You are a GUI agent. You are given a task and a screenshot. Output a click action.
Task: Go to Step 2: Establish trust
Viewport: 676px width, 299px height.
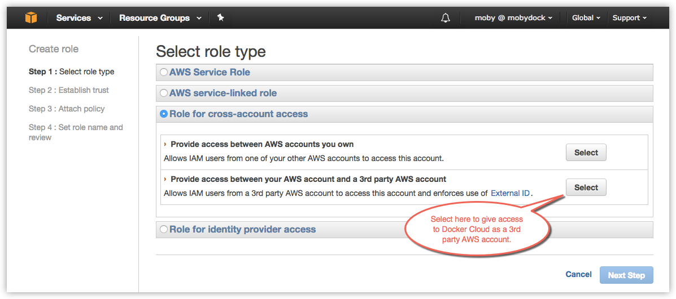click(69, 90)
